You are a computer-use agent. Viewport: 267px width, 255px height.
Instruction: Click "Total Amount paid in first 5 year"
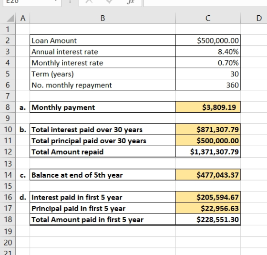pos(103,219)
